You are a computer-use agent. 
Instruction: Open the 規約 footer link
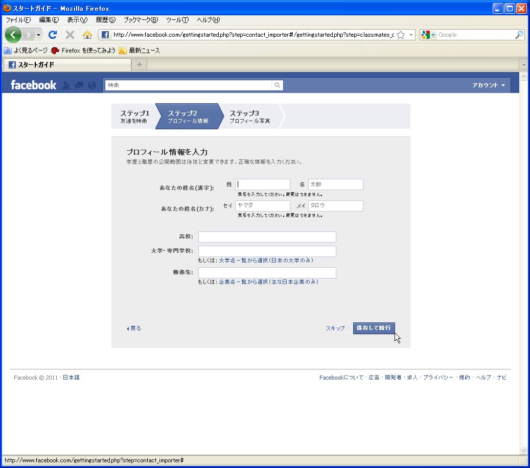click(x=465, y=378)
